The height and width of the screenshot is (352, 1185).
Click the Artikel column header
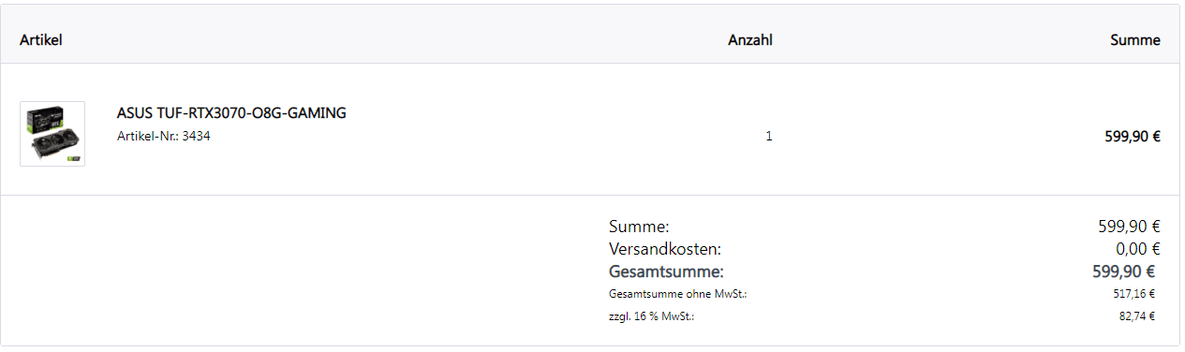(40, 40)
